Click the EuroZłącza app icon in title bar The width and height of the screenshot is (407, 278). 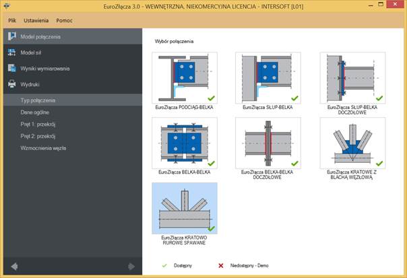coord(7,5)
